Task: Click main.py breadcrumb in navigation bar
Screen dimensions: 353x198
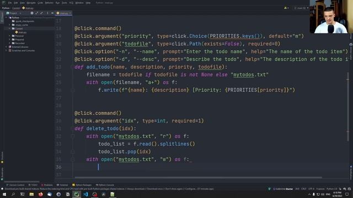Action: [x=28, y=8]
